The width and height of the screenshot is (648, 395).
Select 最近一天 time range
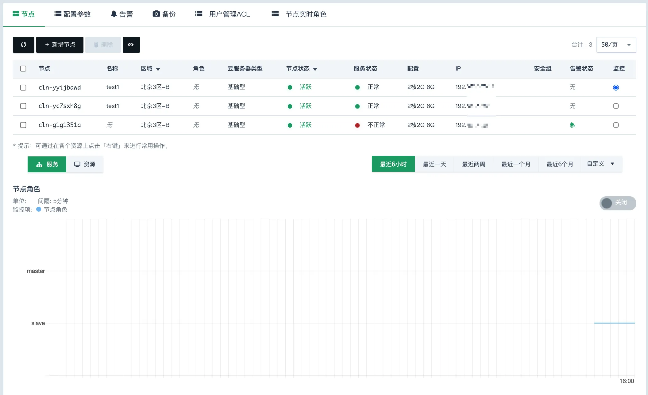434,164
